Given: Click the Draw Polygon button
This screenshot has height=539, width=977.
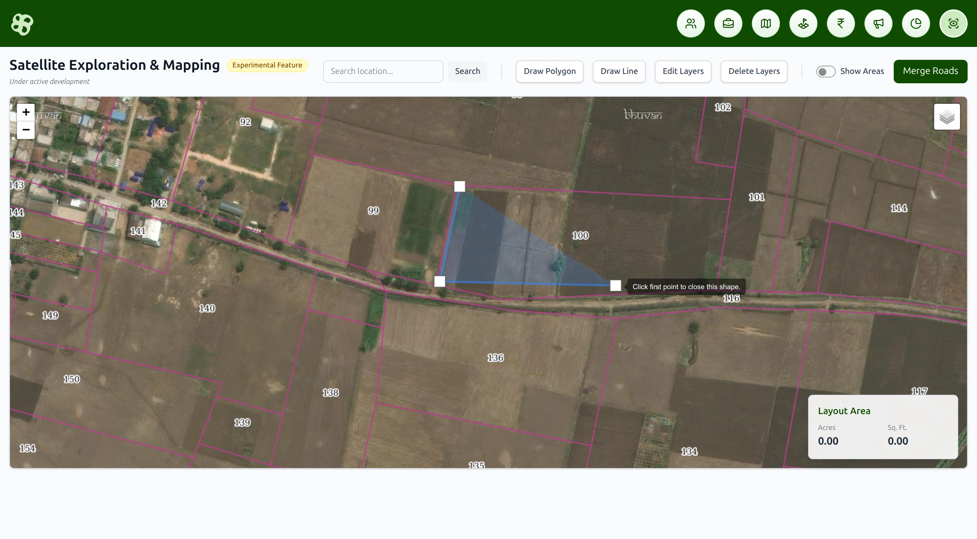Looking at the screenshot, I should [x=549, y=71].
